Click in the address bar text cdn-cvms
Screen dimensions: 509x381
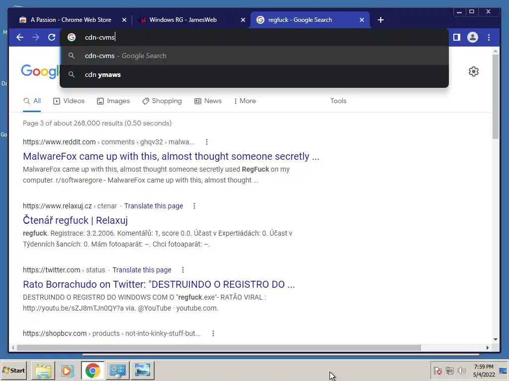coord(99,37)
